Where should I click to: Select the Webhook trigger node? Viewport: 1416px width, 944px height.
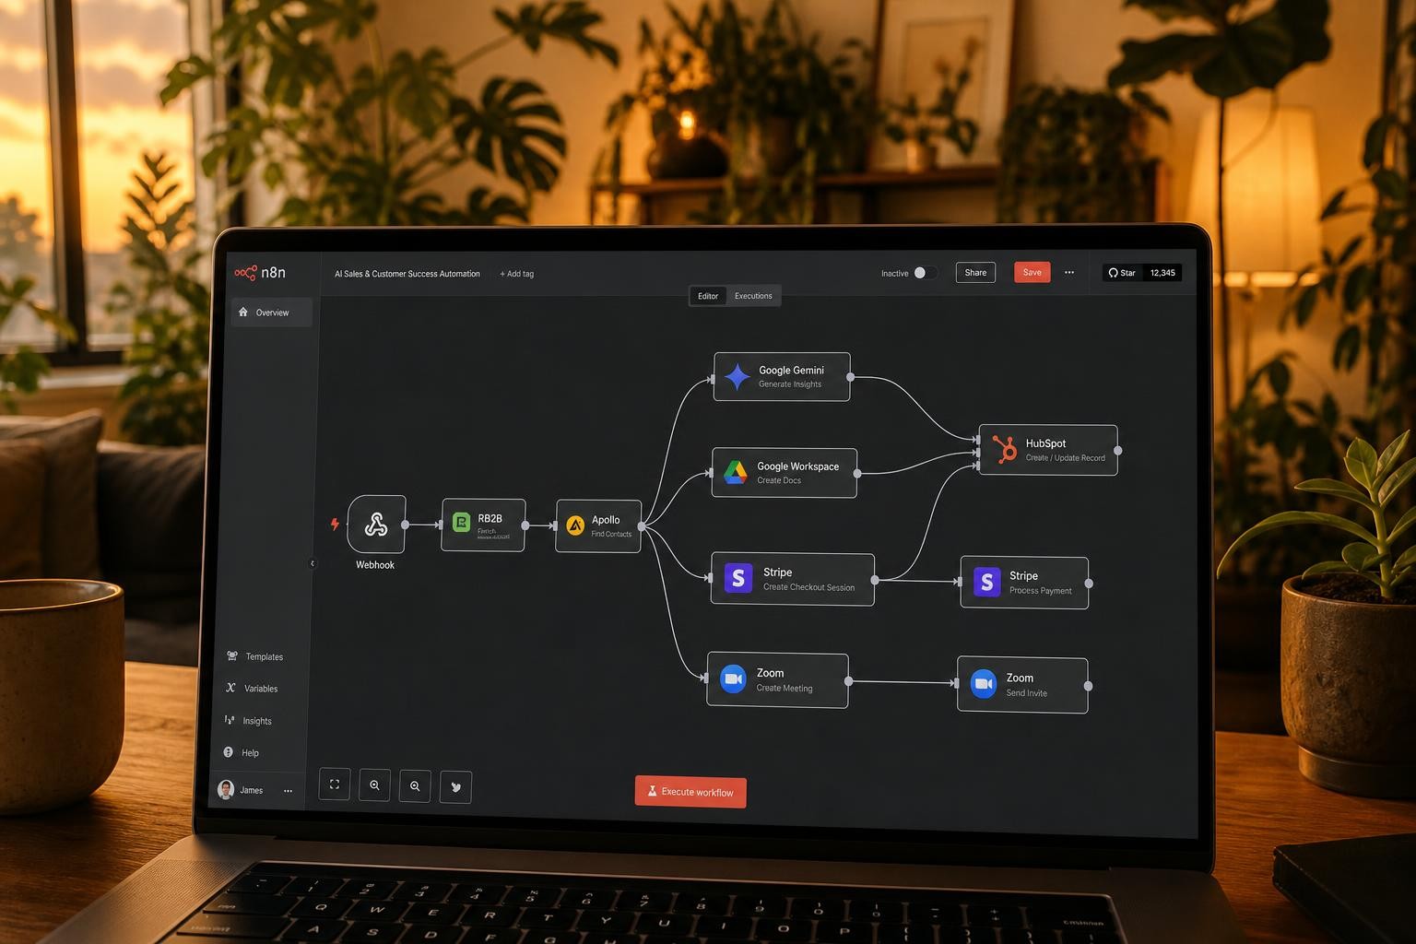(376, 524)
